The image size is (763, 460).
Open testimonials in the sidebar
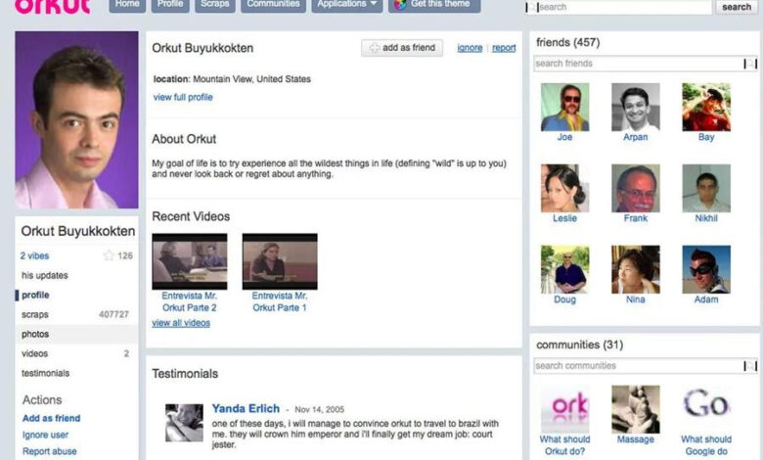(46, 373)
